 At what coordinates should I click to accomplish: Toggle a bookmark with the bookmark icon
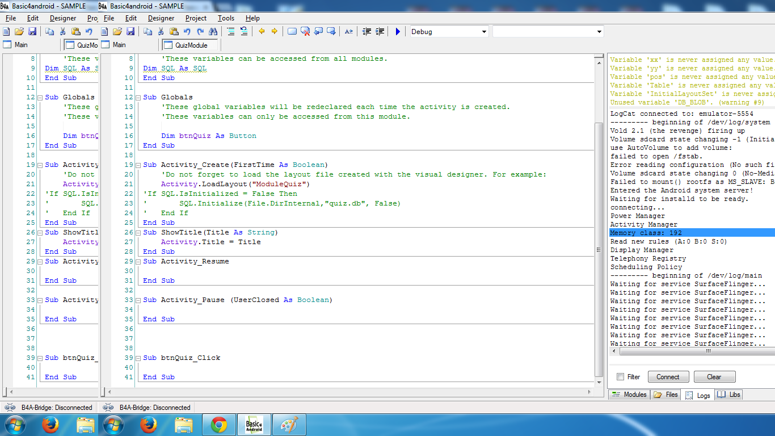(292, 32)
